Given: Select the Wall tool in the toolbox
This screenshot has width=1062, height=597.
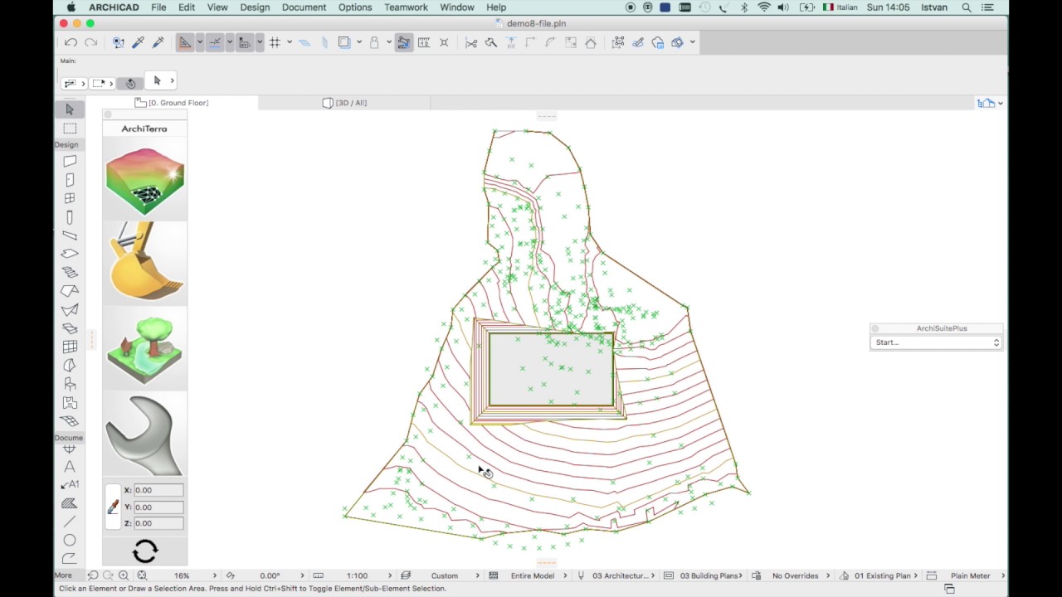Looking at the screenshot, I should pyautogui.click(x=70, y=161).
